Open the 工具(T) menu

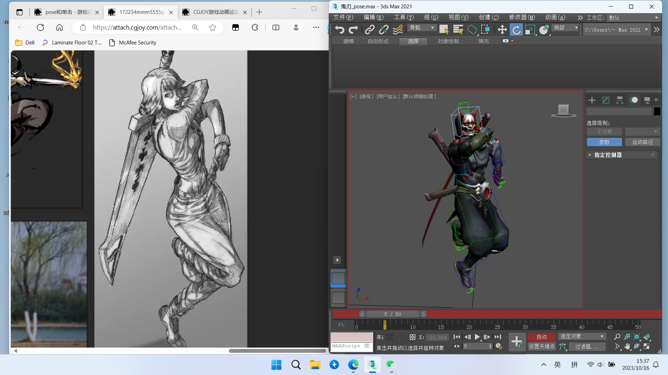point(404,17)
